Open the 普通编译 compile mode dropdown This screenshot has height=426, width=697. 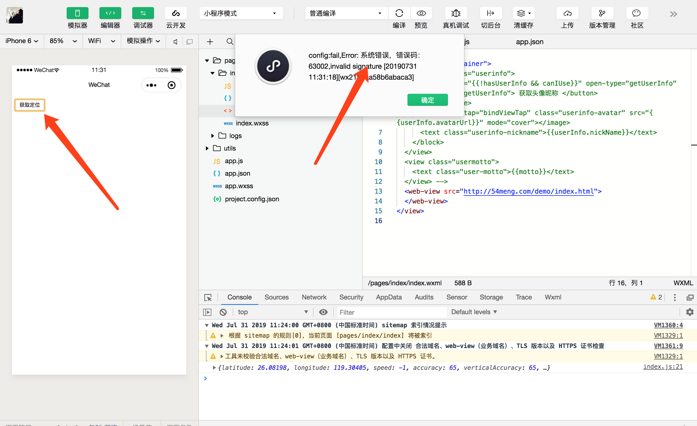(x=345, y=13)
